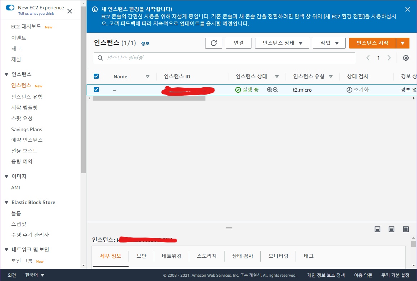Viewport: 417px width, 281px height.
Task: Click the search magnifier icon
Action: 100,58
